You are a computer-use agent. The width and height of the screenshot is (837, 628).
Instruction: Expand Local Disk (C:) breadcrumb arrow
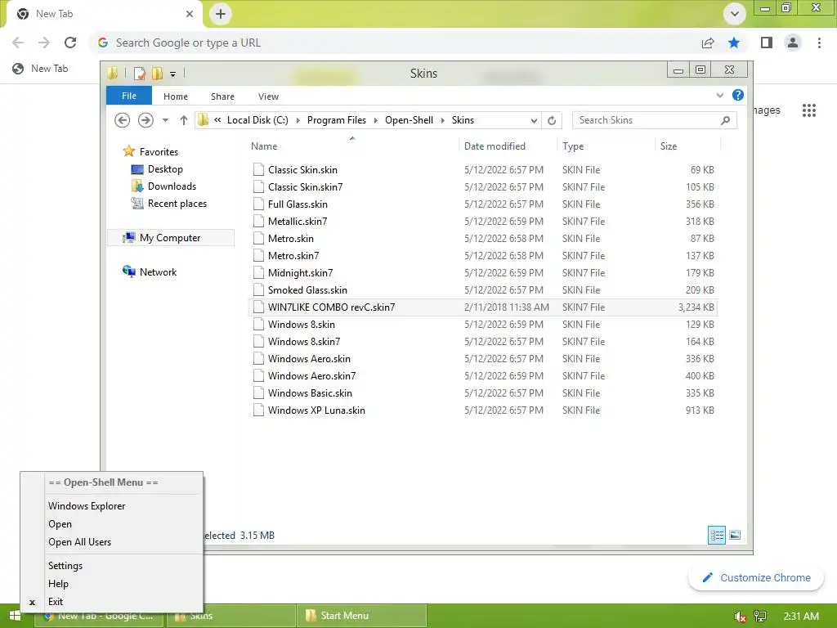(x=298, y=120)
